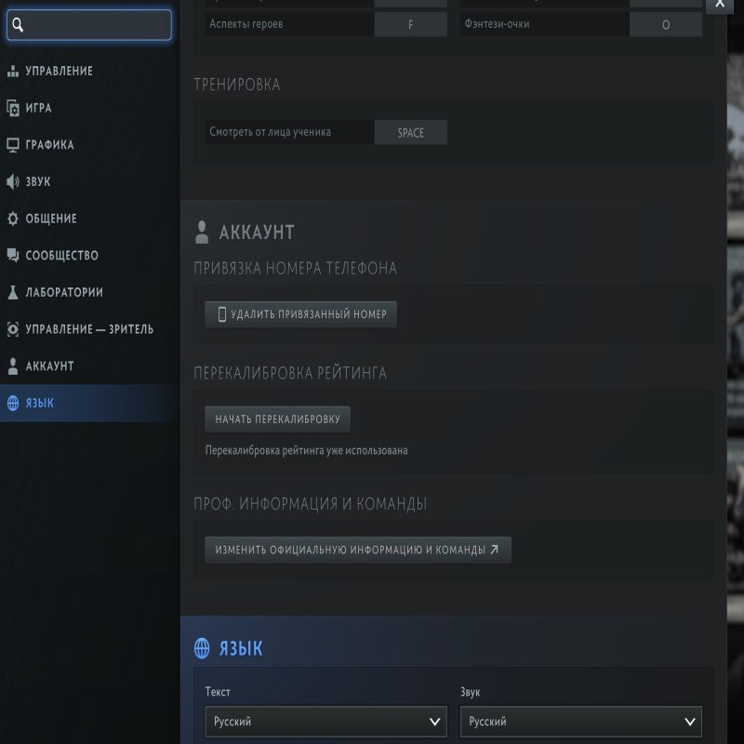Select the ЯЗЫК sidebar item
Viewport: 744px width, 744px height.
pyautogui.click(x=40, y=404)
